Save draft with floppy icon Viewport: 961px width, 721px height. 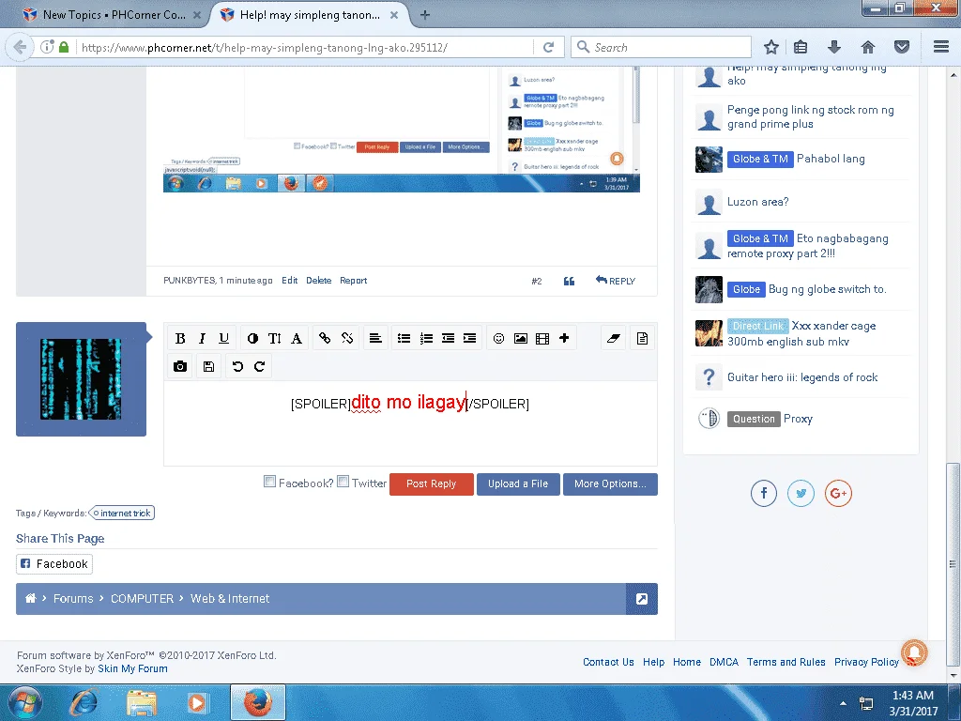(209, 367)
